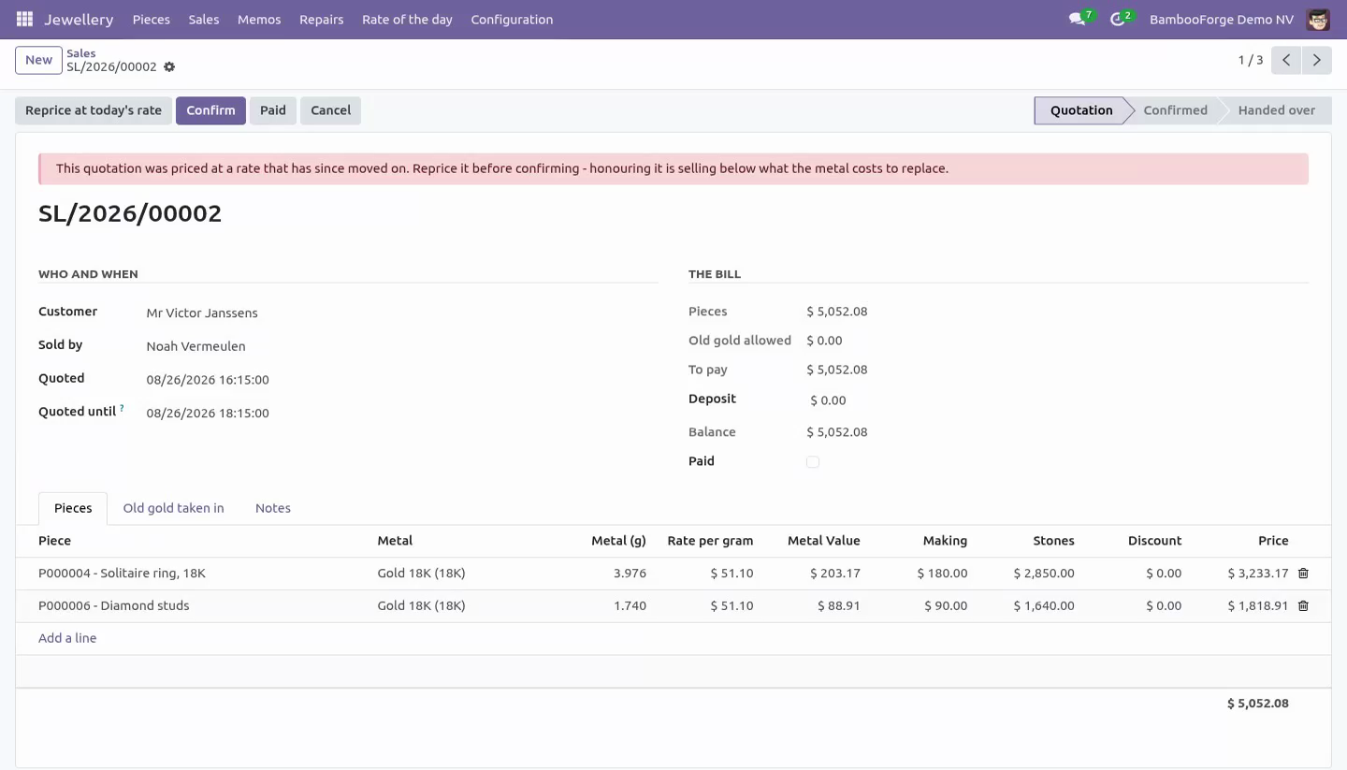Click the user avatar in the top bar
The width and height of the screenshot is (1347, 770).
click(1317, 20)
